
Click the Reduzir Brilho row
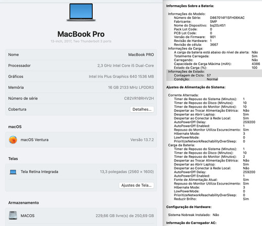coord(211,199)
